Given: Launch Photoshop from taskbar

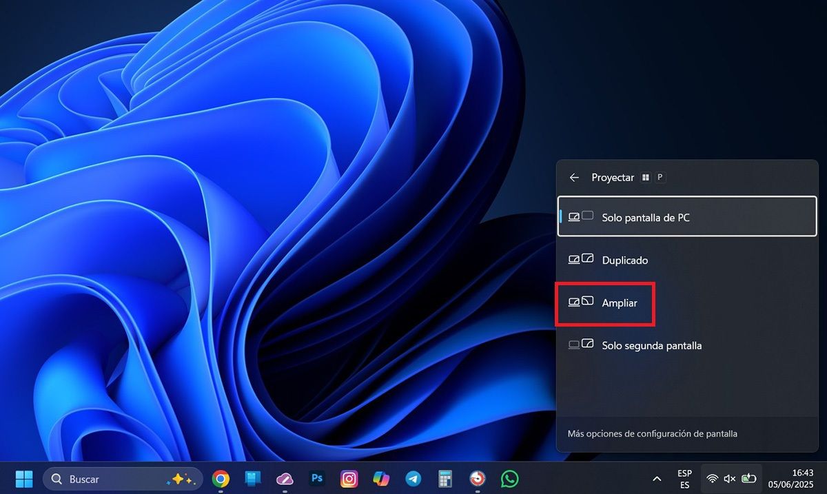Looking at the screenshot, I should tap(317, 479).
